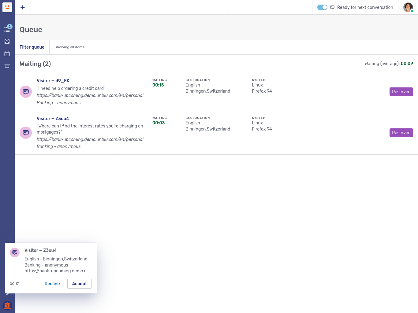The height and width of the screenshot is (313, 418).
Task: Click the orange bank icon at the bottom-left
Action: click(7, 305)
